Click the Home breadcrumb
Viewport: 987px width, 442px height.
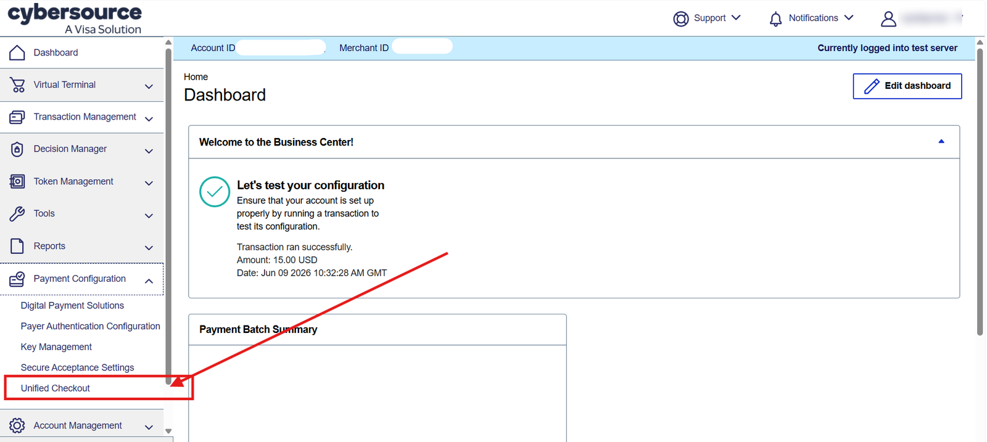pyautogui.click(x=196, y=77)
